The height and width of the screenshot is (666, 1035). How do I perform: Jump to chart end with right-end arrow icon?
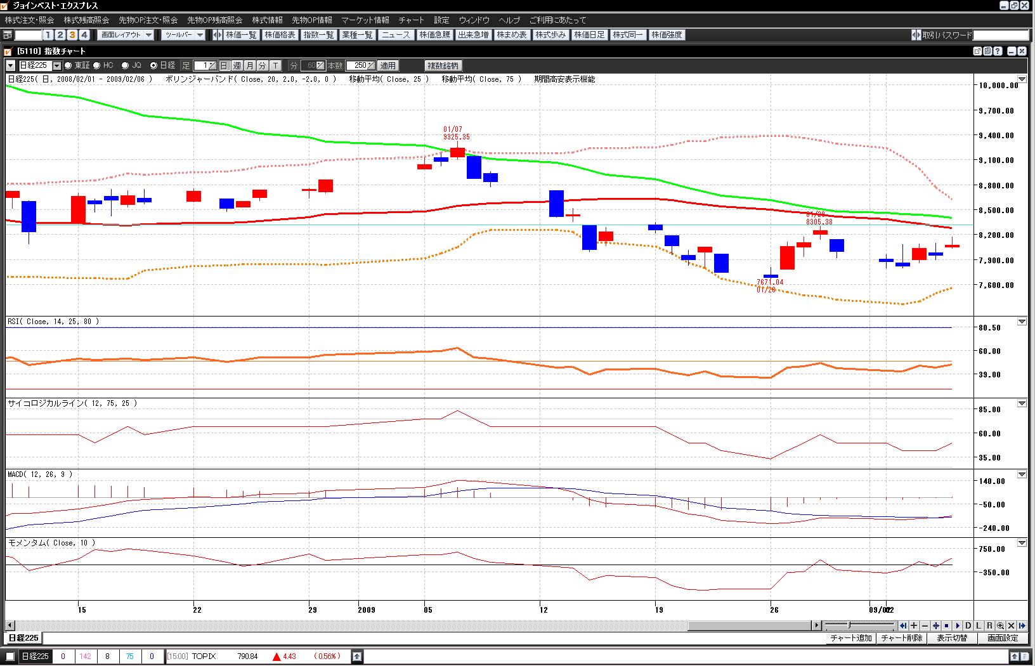pyautogui.click(x=1022, y=625)
